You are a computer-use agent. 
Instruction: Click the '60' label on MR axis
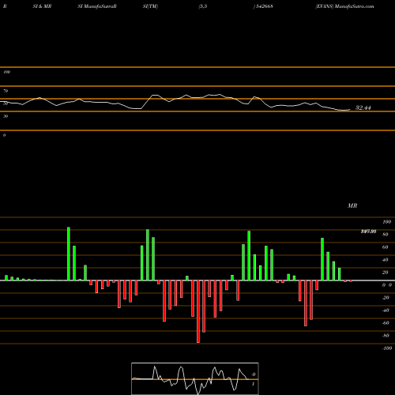pos(386,247)
